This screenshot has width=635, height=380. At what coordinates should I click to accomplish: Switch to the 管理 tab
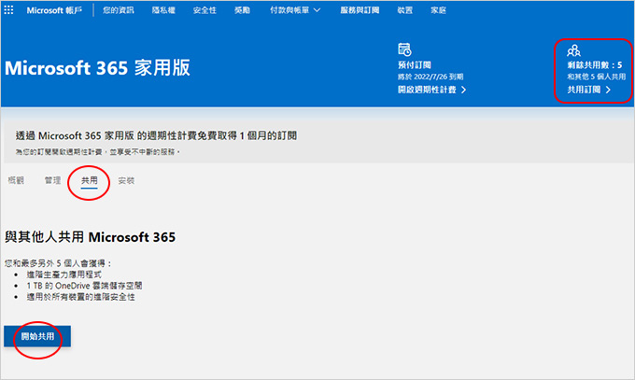click(x=52, y=180)
